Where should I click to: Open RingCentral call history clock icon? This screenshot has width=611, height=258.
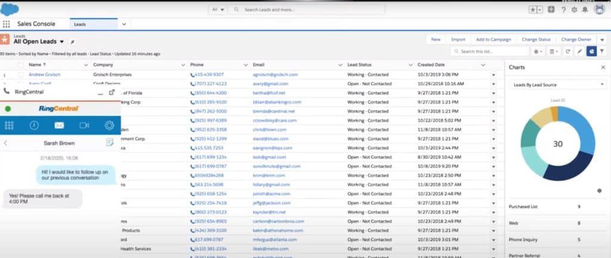(34, 125)
